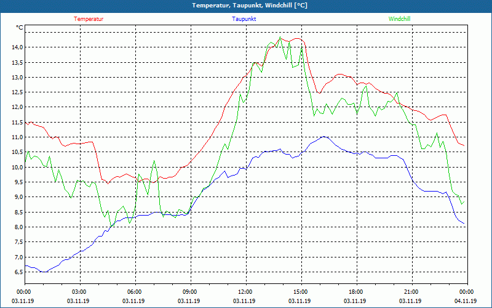Image resolution: width=492 pixels, height=308 pixels.
Task: Click the blue Taupunkt legend label
Action: pos(244,19)
